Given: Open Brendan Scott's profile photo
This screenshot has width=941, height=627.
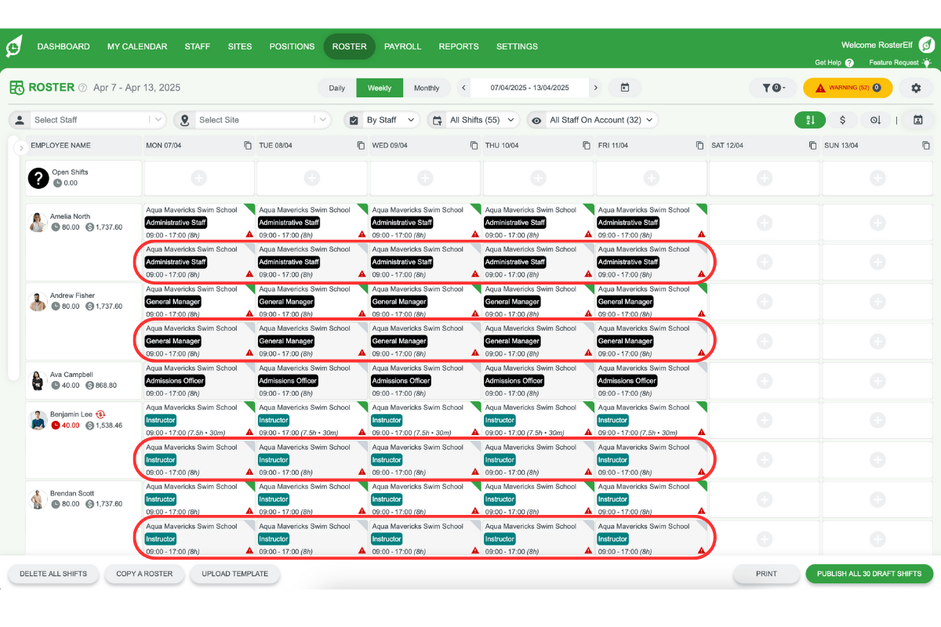Looking at the screenshot, I should (38, 499).
